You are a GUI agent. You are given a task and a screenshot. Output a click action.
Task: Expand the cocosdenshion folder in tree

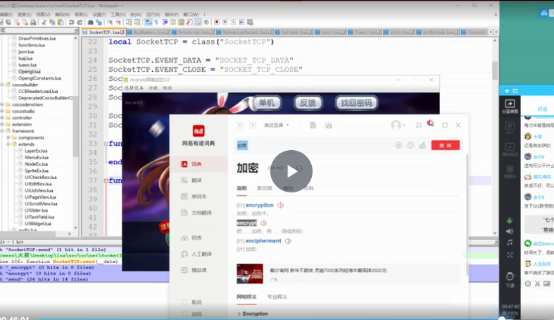(x=2, y=104)
